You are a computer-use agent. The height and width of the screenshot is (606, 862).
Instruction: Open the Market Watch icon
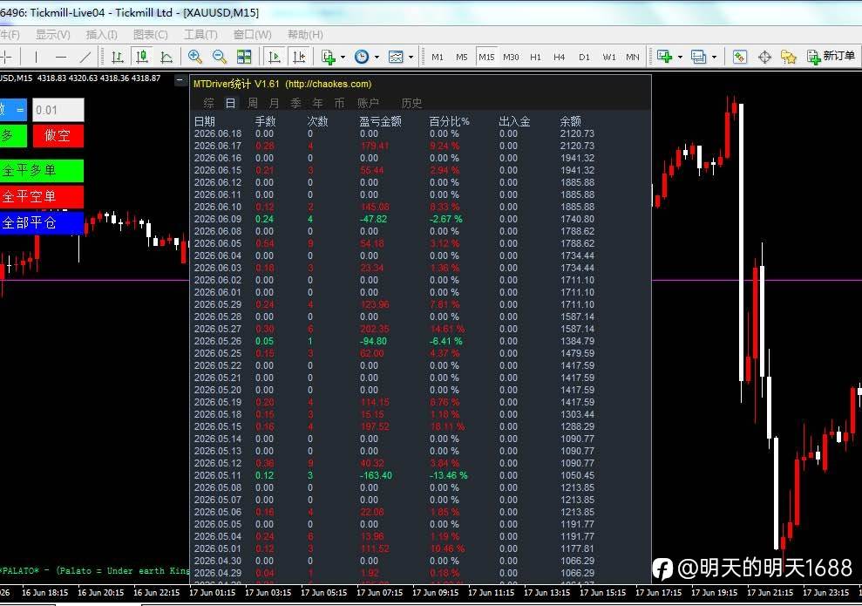[739, 57]
